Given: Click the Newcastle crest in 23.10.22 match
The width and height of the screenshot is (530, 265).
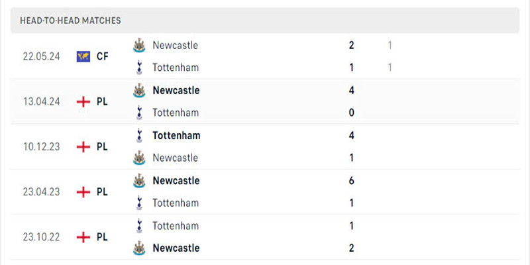Looking at the screenshot, I should [139, 248].
